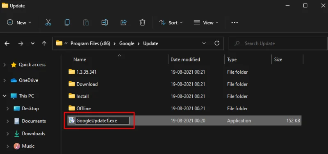The height and width of the screenshot is (154, 328).
Task: Maximize the Update window
Action: pyautogui.click(x=305, y=6)
